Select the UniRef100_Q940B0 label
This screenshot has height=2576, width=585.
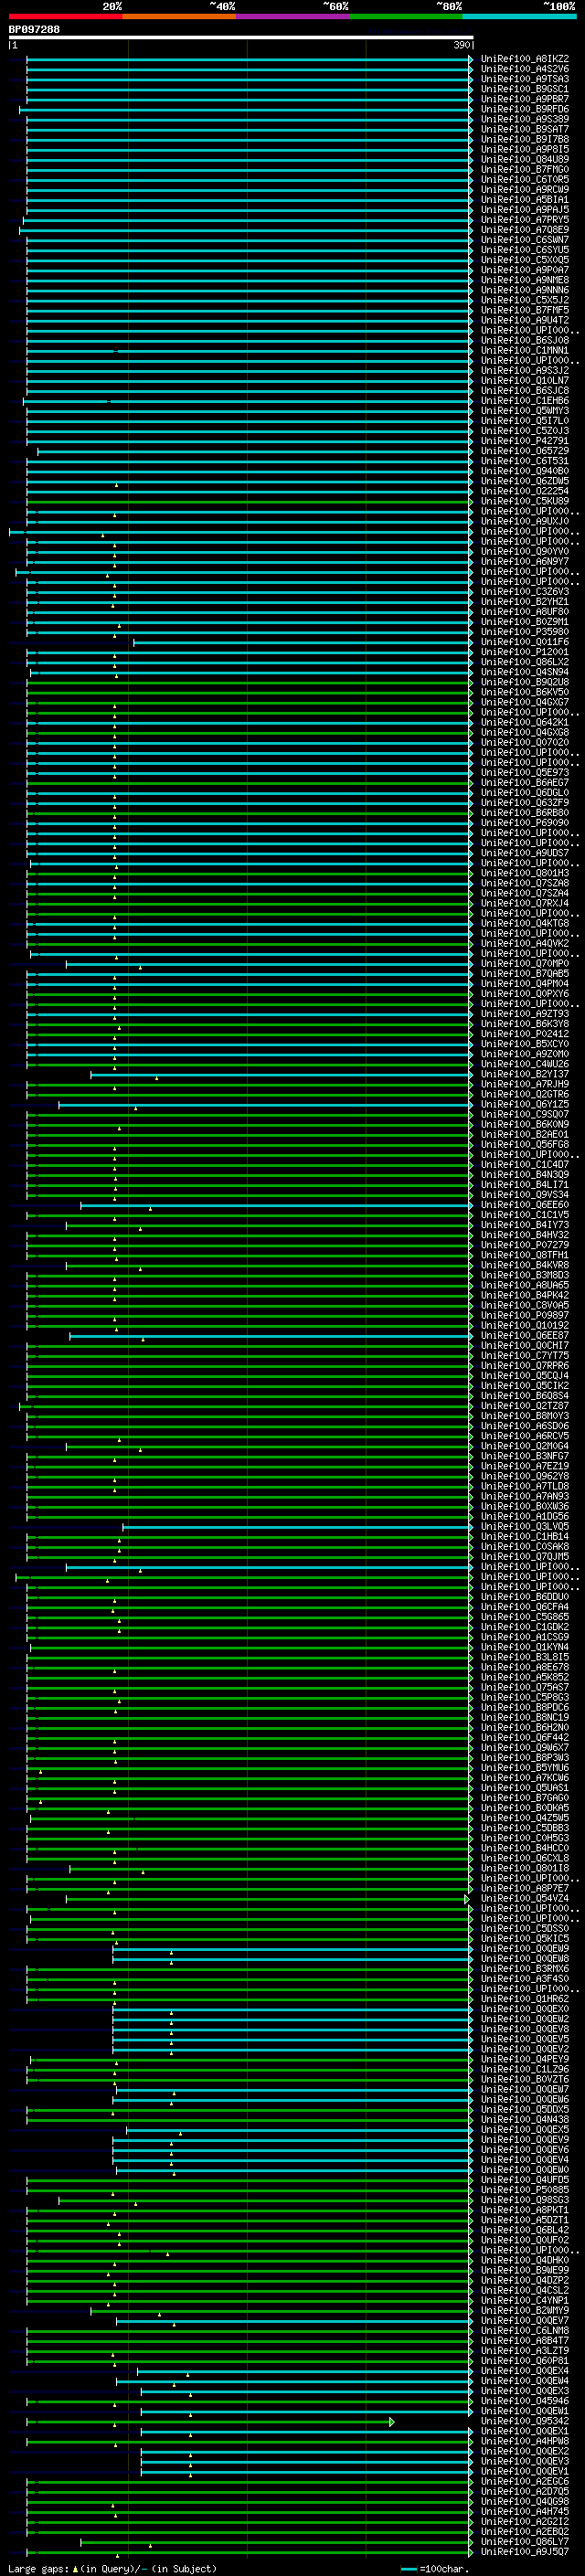[x=525, y=471]
